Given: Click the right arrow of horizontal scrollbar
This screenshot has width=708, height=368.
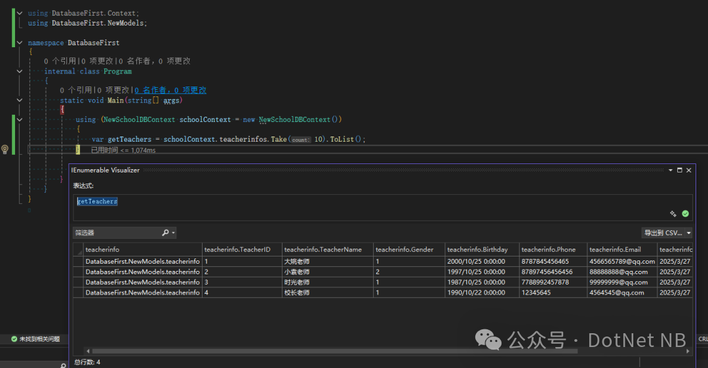Looking at the screenshot, I should (688, 351).
